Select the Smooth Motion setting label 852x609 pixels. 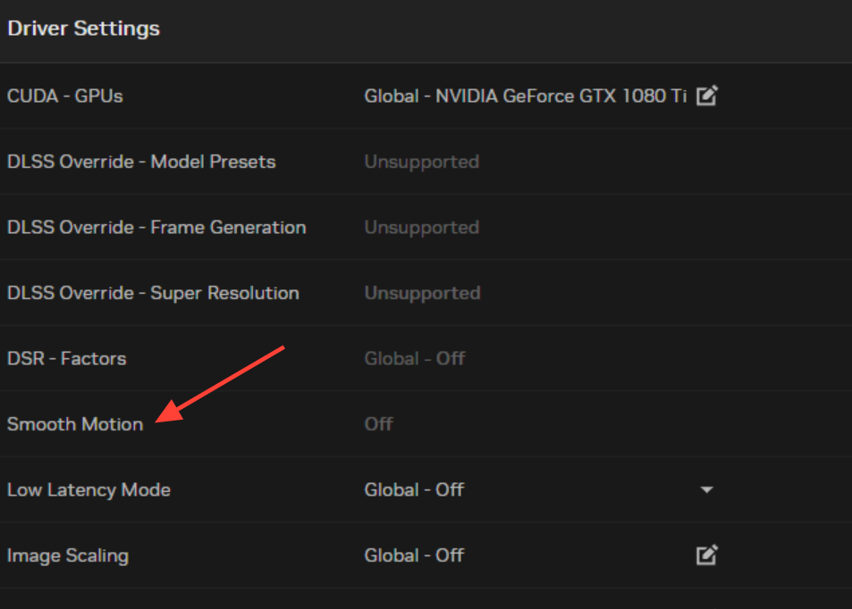(75, 424)
